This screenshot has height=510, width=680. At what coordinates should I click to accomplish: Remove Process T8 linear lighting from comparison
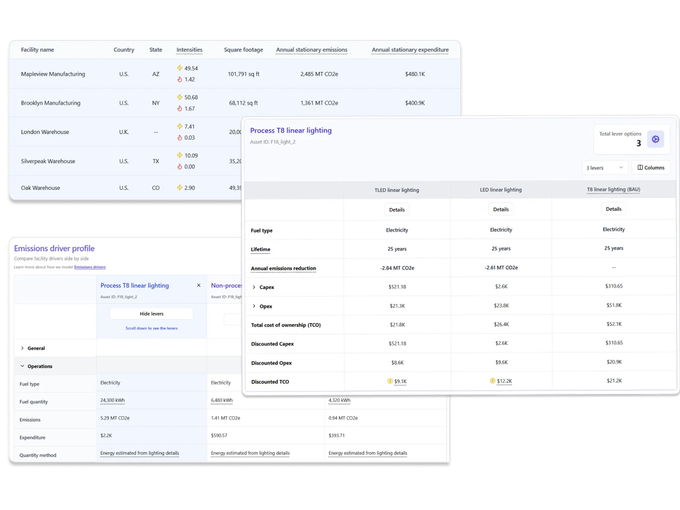[199, 285]
